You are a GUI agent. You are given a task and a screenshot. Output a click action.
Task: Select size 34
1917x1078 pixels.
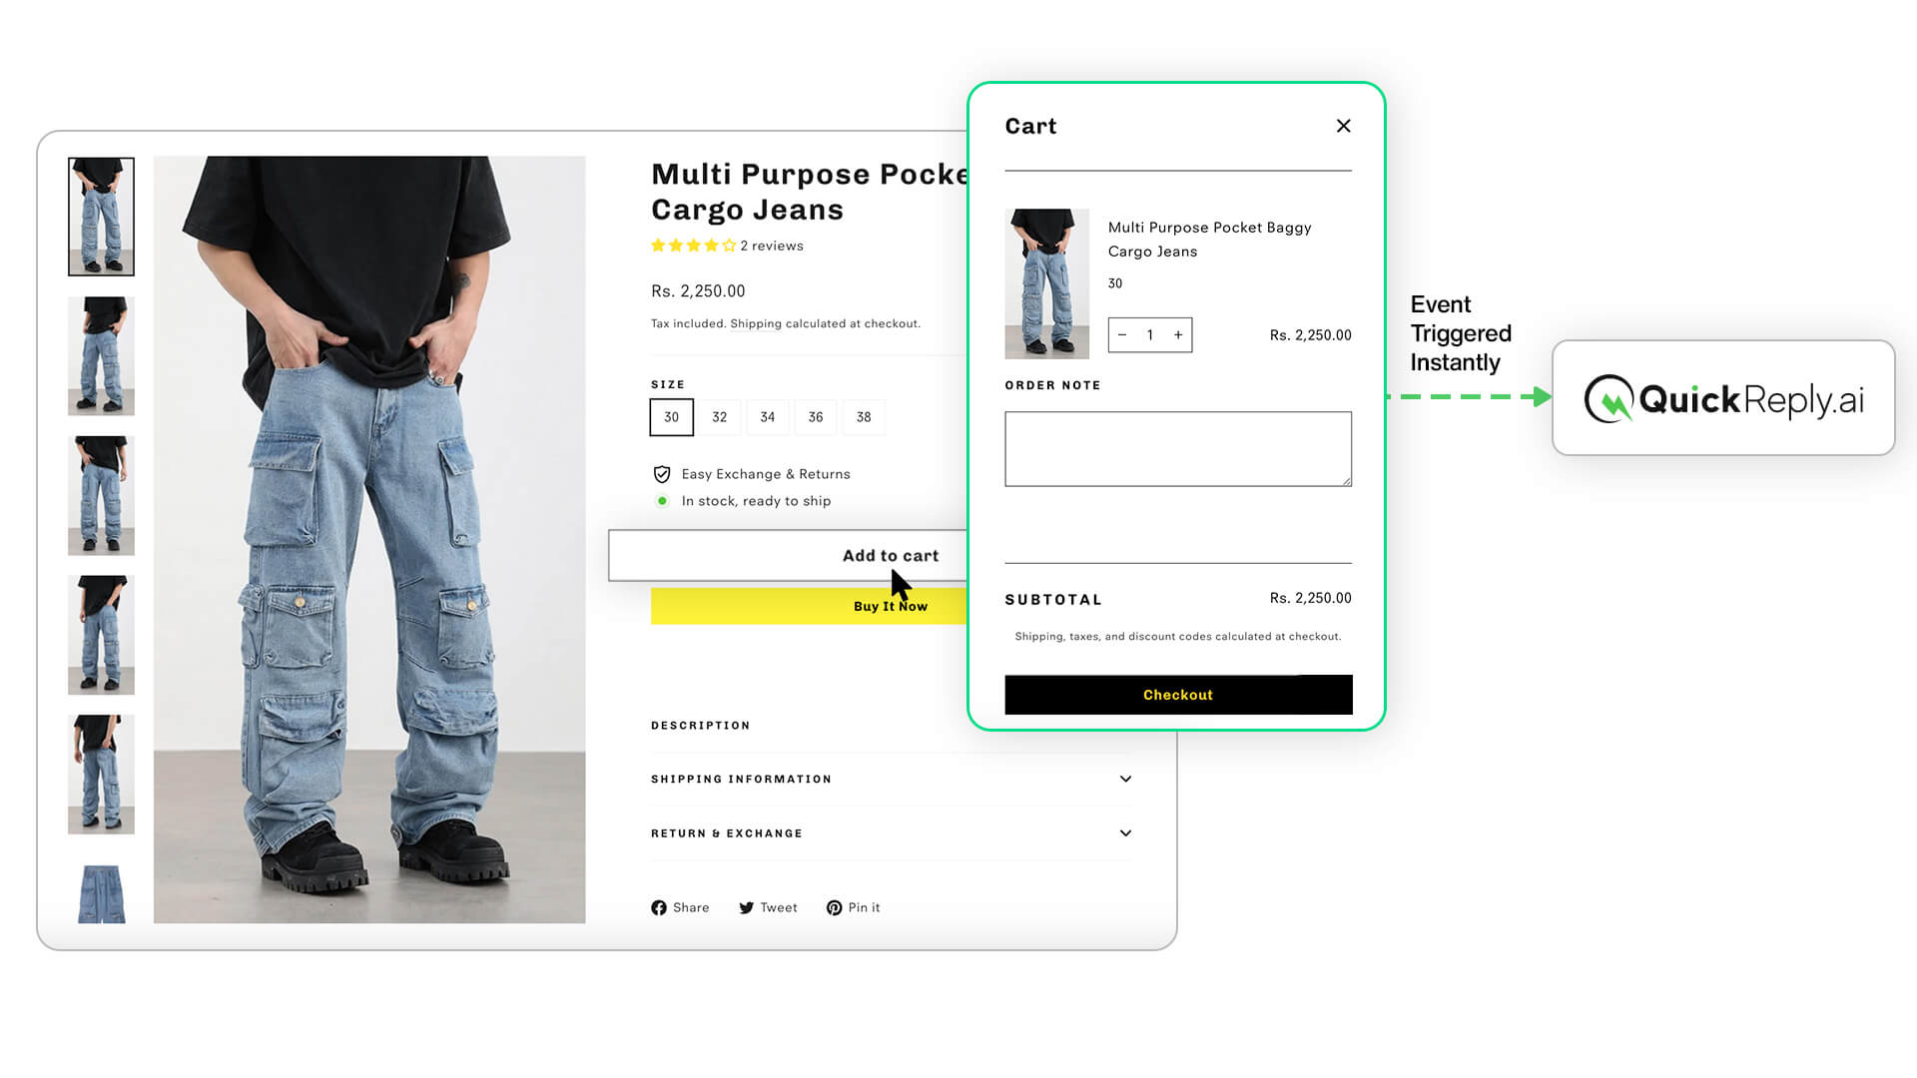coord(767,417)
